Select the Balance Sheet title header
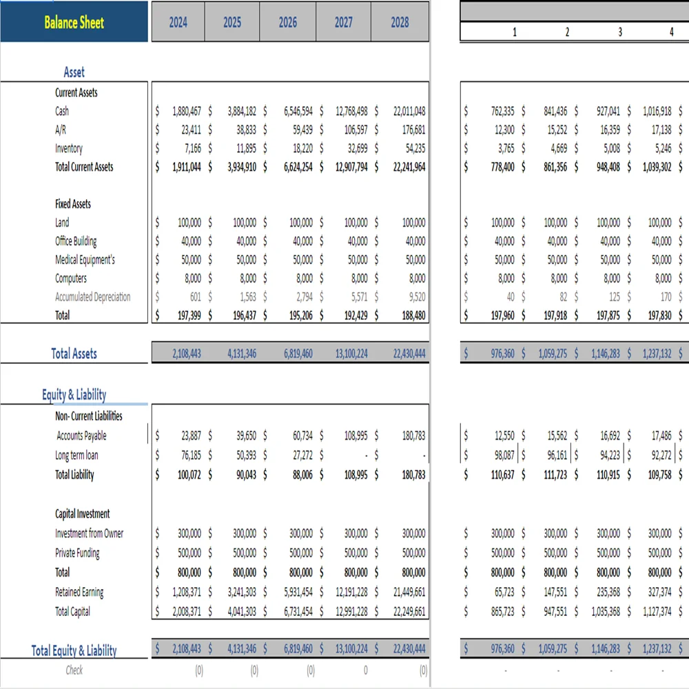Viewport: 689px width, 689px height. [x=74, y=21]
